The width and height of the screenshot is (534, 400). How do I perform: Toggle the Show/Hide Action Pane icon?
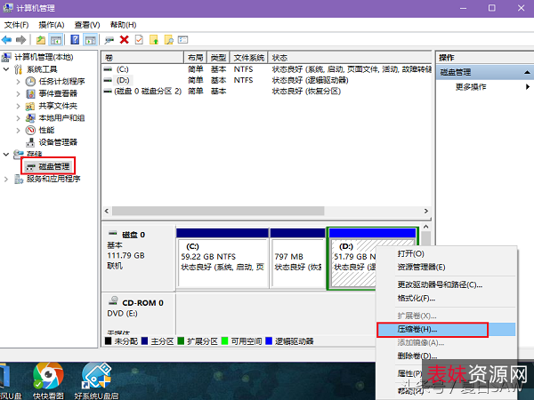tap(91, 40)
